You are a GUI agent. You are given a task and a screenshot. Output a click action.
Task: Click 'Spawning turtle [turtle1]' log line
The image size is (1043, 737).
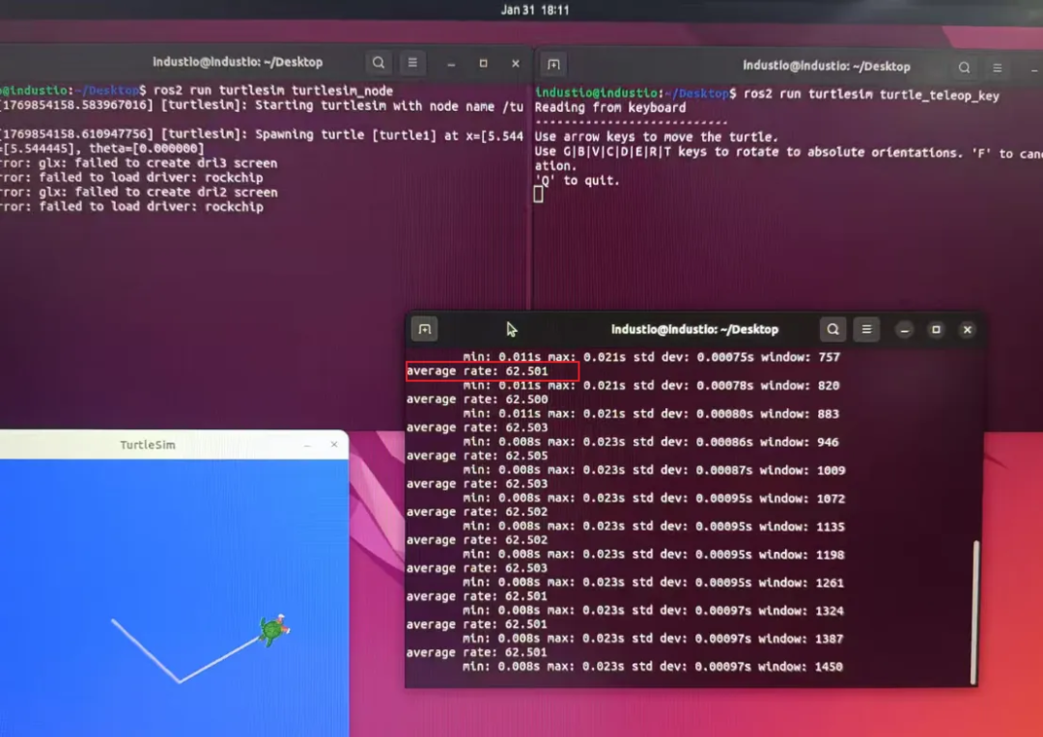tap(262, 135)
